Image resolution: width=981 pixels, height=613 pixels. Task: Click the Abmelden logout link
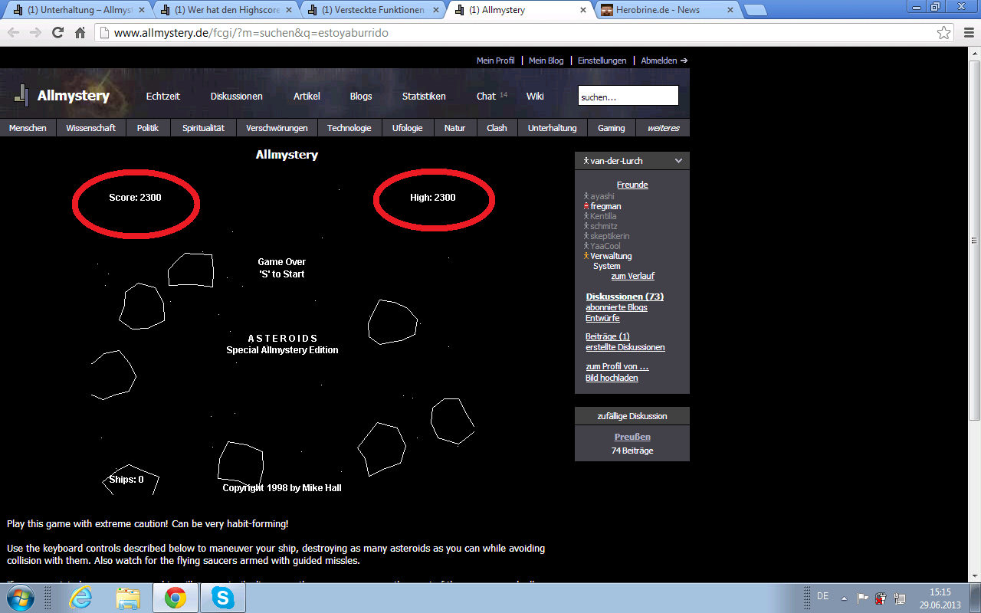tap(664, 61)
